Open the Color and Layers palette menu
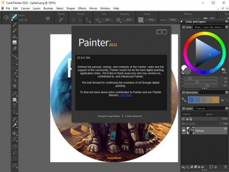The height and width of the screenshot is (172, 229). coord(226,21)
